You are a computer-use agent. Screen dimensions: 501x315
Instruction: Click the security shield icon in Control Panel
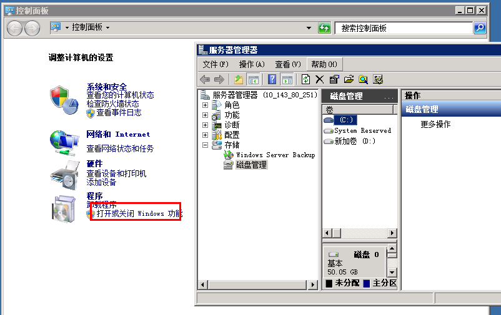point(64,100)
